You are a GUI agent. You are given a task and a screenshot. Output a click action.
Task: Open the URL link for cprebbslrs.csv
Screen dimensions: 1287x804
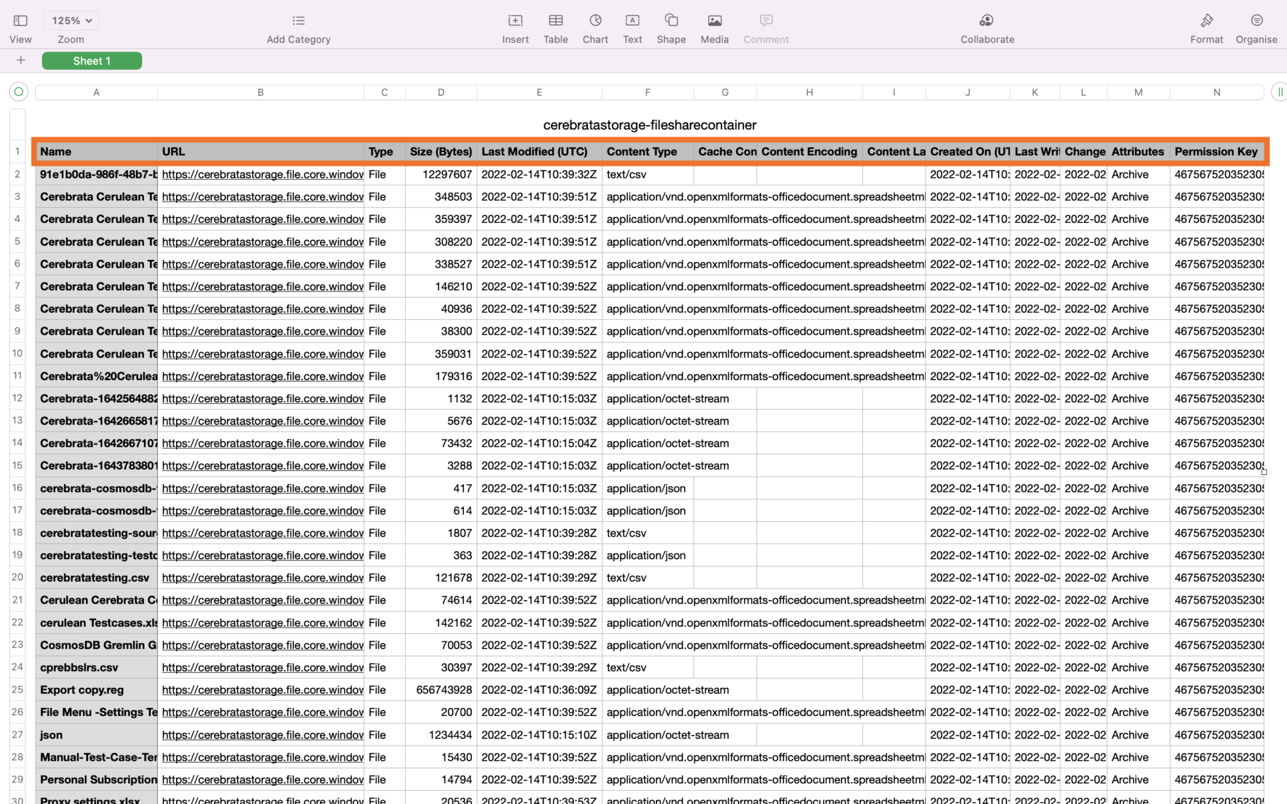263,668
